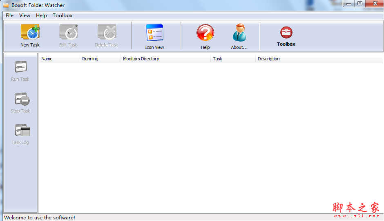Open the Help toolbar button
The height and width of the screenshot is (221, 384).
[205, 37]
